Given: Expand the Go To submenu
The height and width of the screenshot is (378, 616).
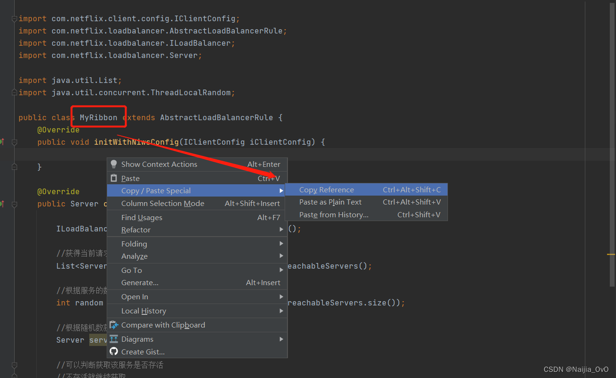Looking at the screenshot, I should coord(281,270).
